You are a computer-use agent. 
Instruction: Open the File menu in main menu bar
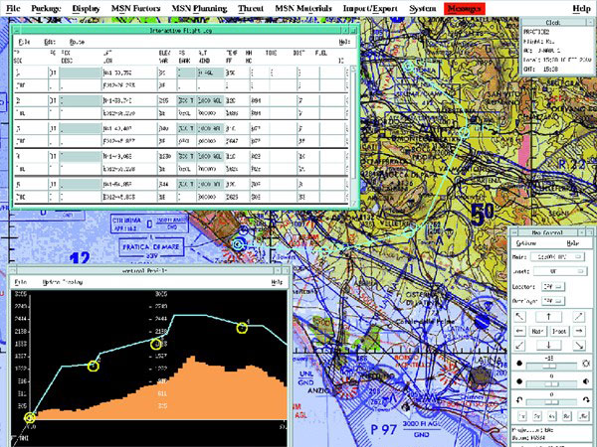(13, 8)
